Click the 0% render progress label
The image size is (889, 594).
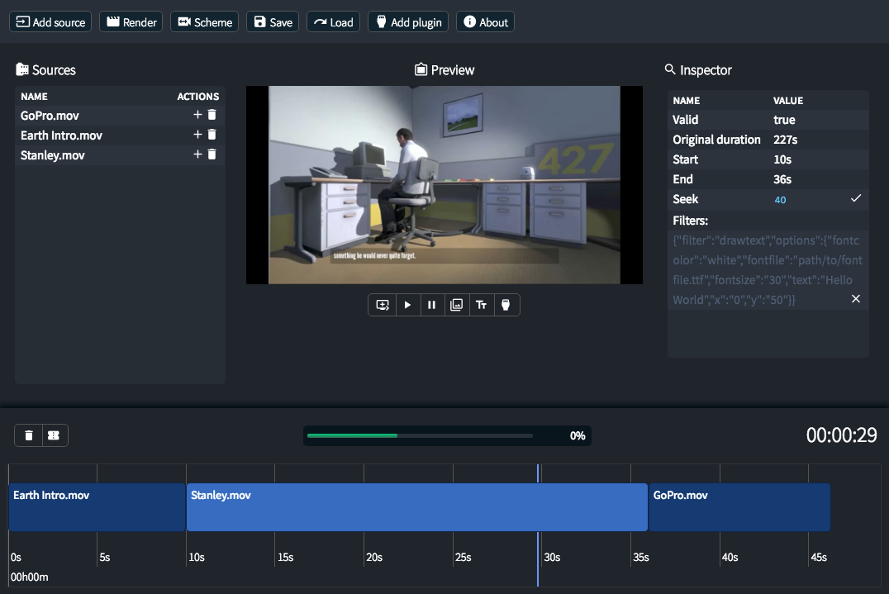(578, 436)
